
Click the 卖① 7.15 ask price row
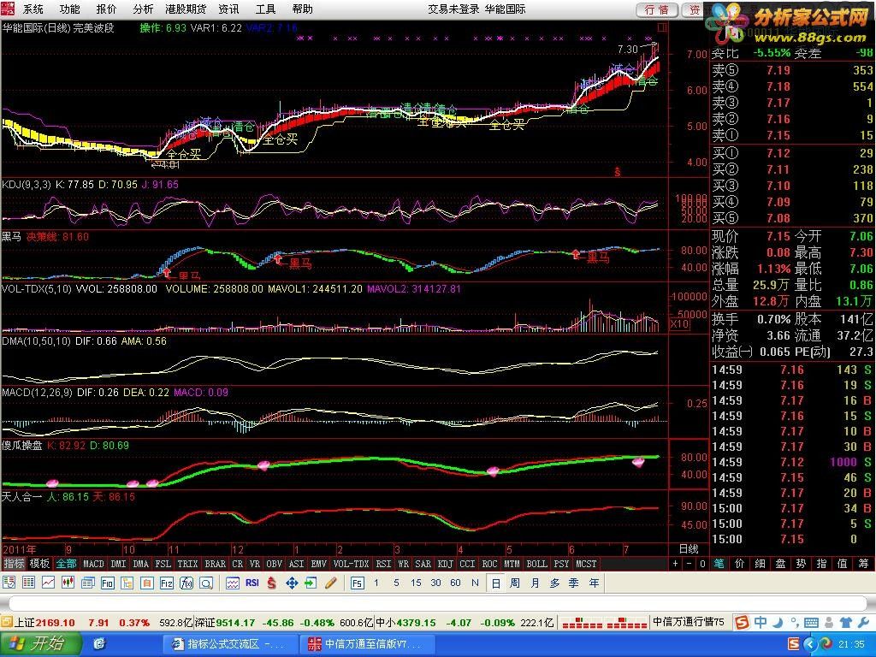pos(791,135)
